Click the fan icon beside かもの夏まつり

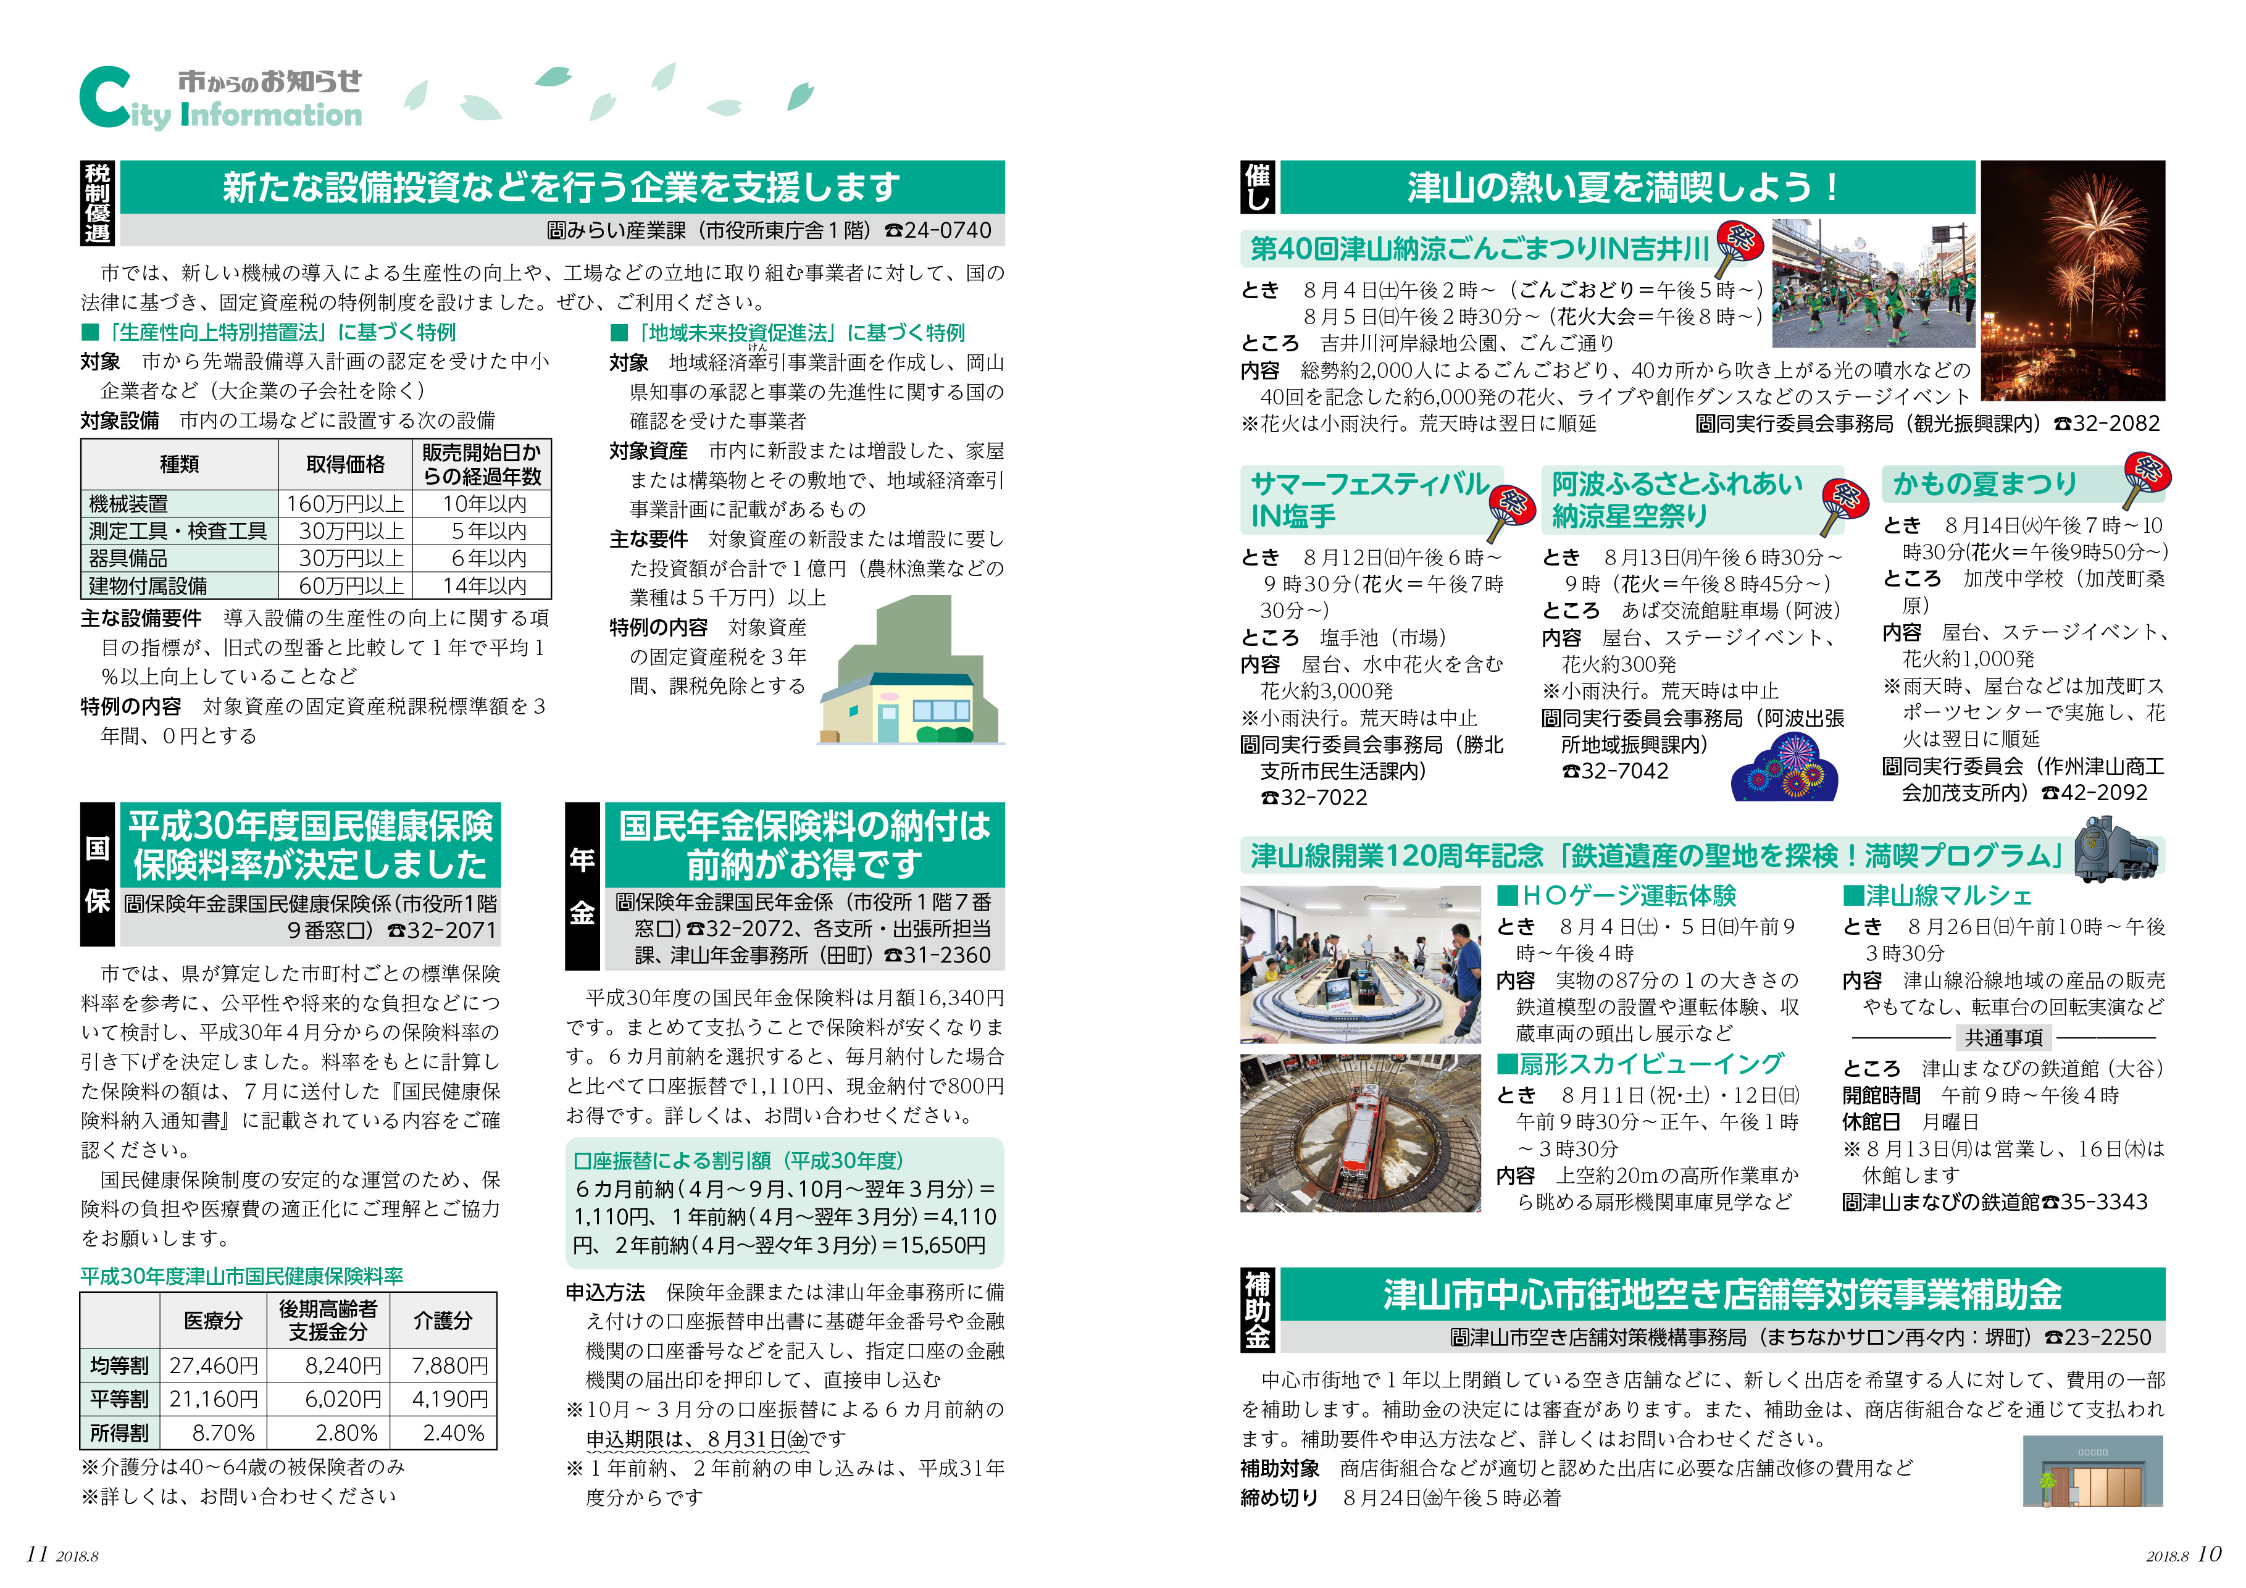[x=2147, y=480]
